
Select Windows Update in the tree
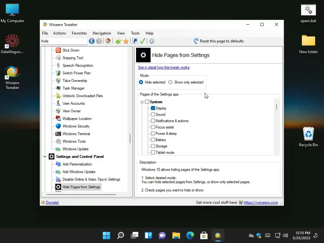75,149
